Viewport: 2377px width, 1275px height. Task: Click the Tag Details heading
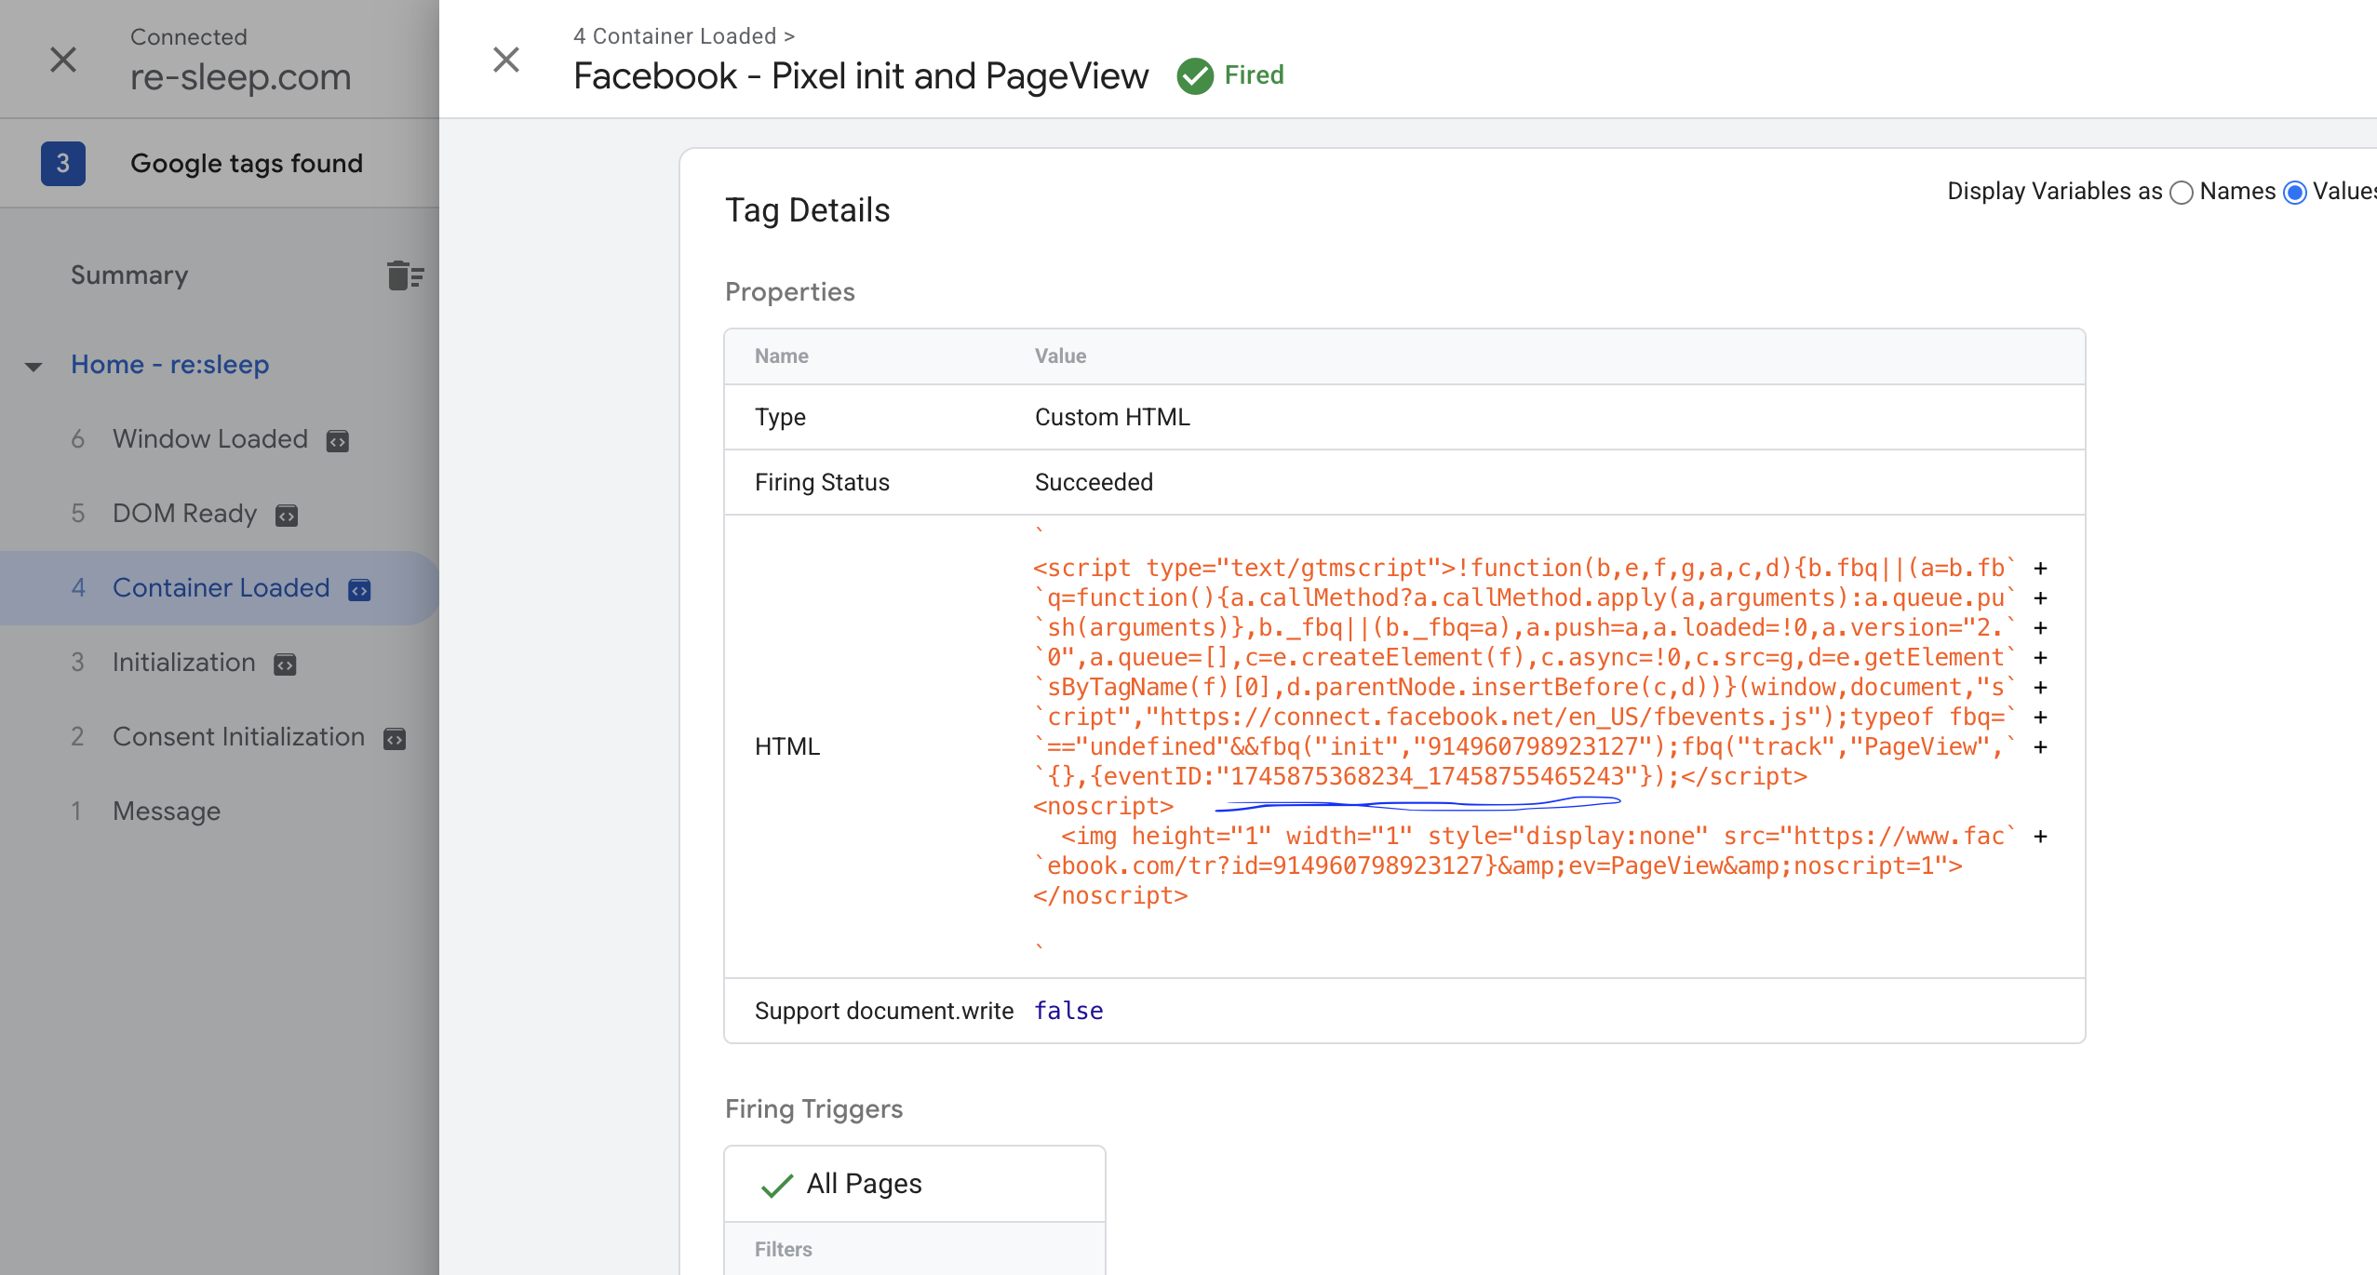(x=807, y=210)
